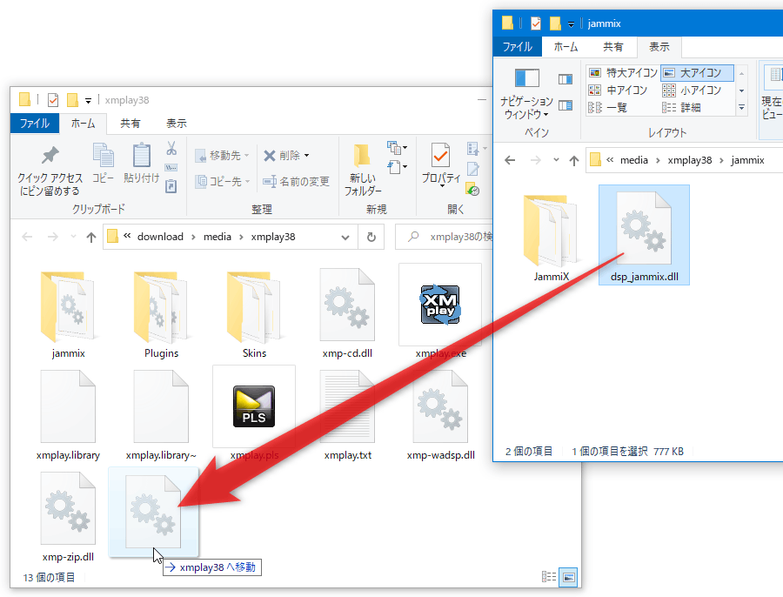Pin to Quick Access in xmplay38 window
This screenshot has height=597, width=783.
[x=50, y=171]
